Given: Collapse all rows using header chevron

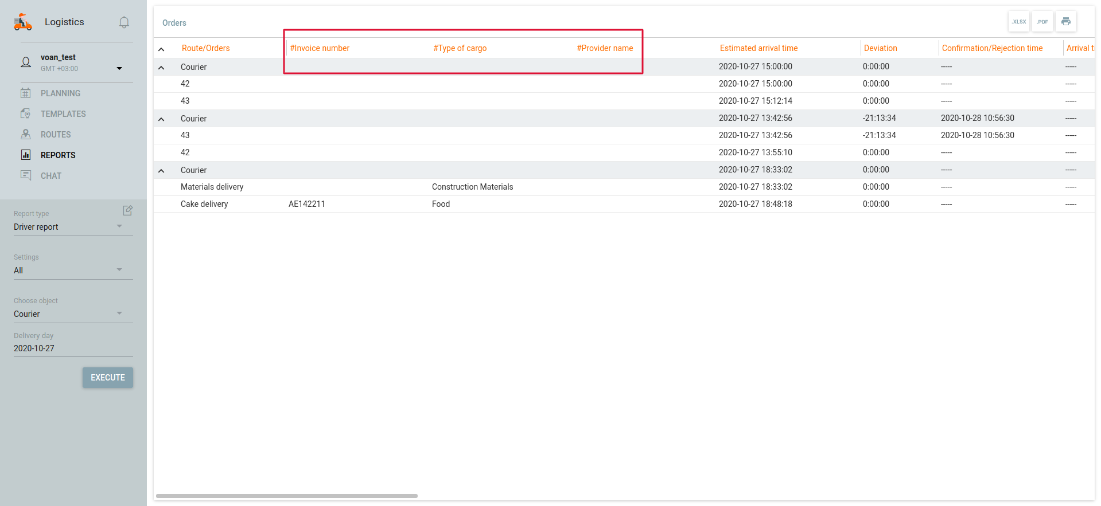Looking at the screenshot, I should point(161,49).
